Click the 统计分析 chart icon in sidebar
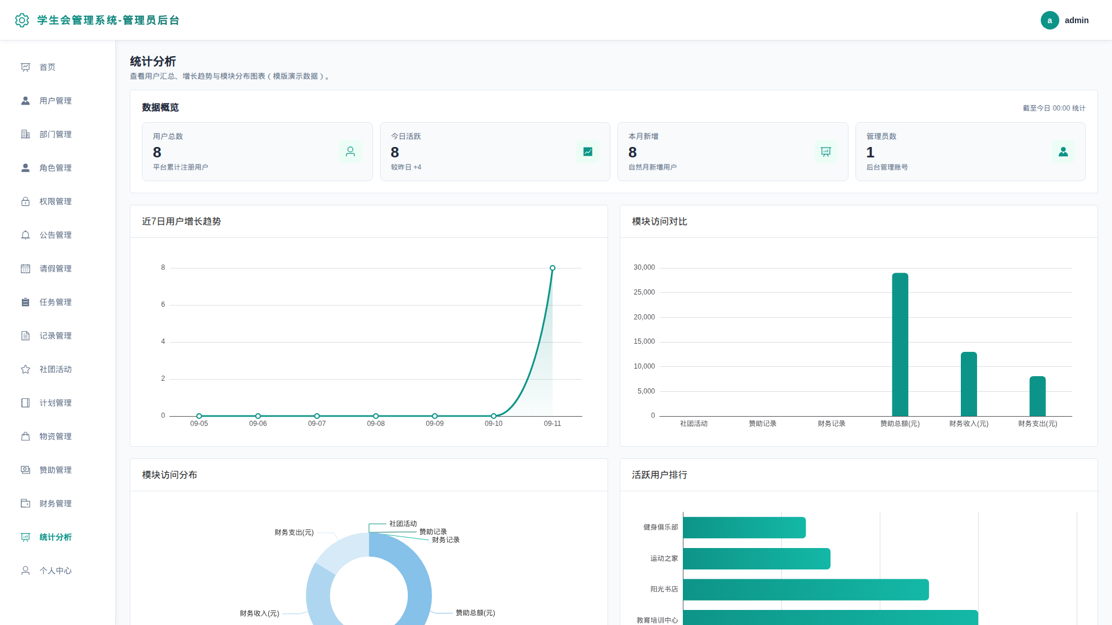The height and width of the screenshot is (625, 1112). click(x=25, y=537)
